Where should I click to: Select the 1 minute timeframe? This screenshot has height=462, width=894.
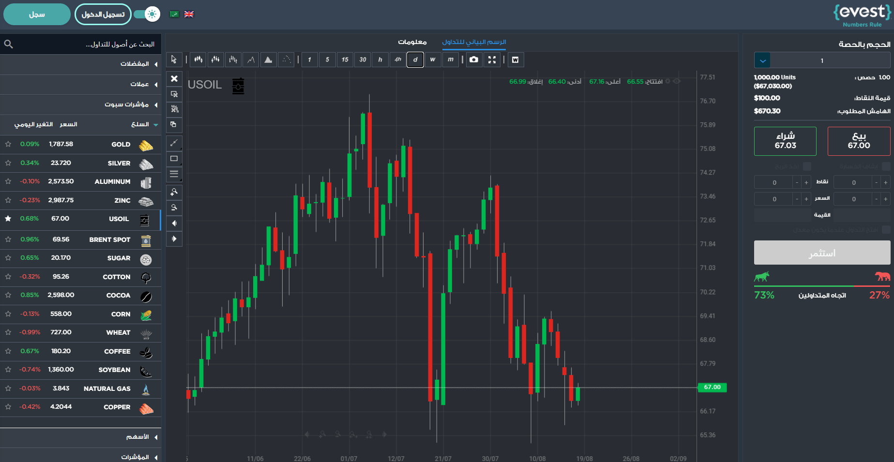[x=310, y=60]
